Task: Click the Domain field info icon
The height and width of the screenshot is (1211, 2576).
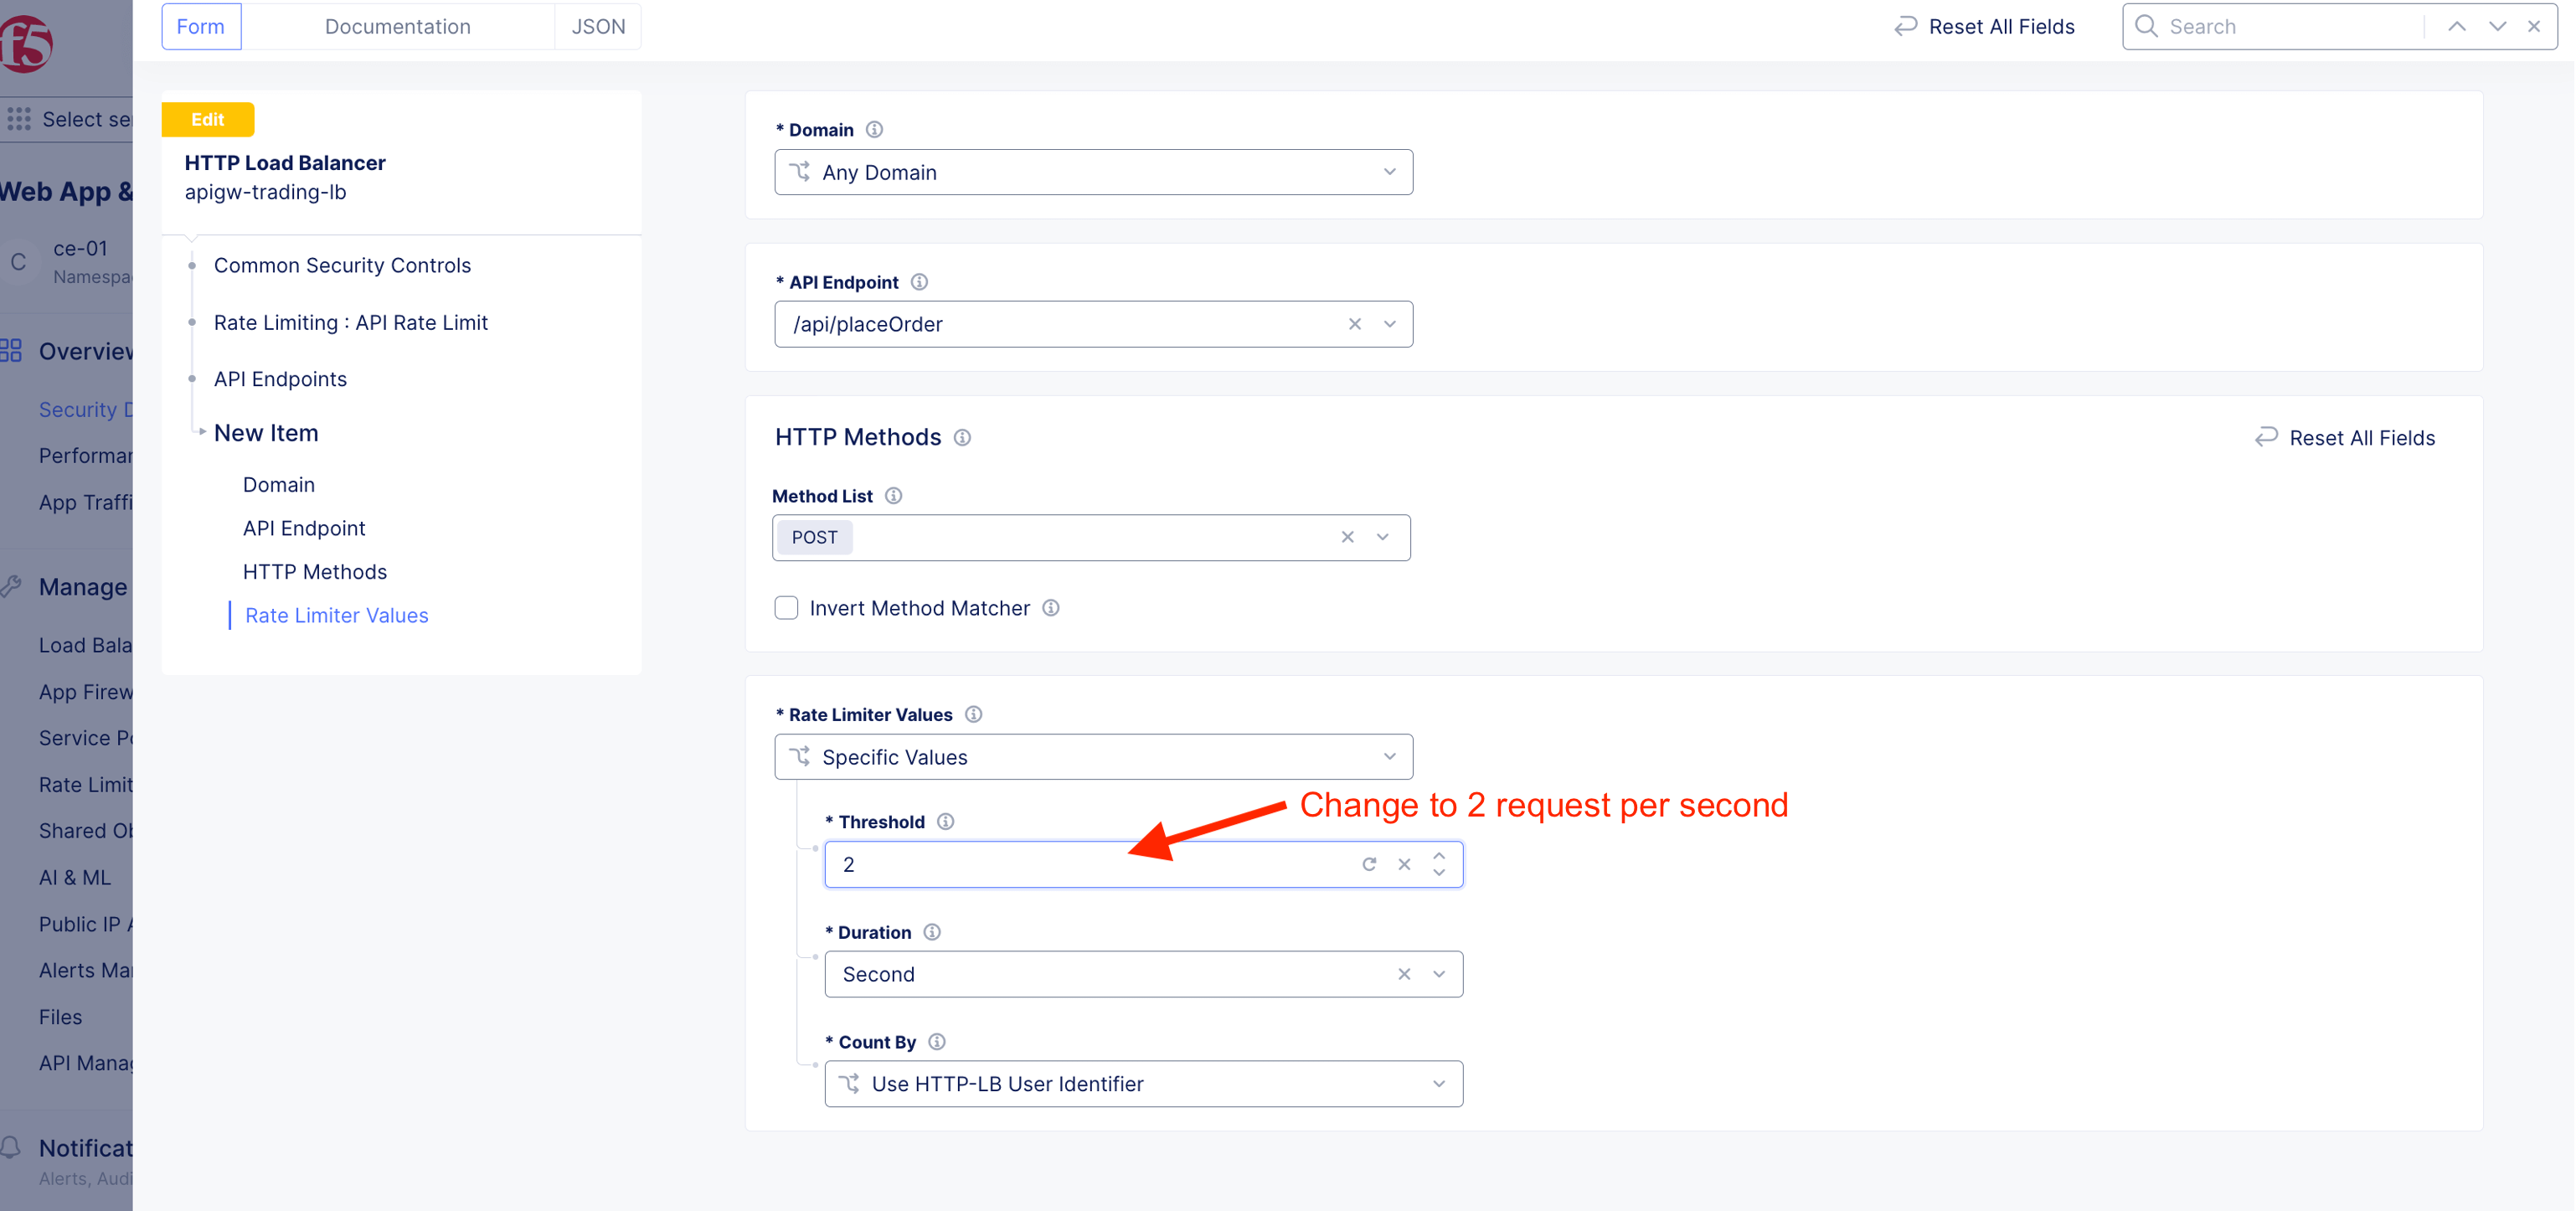Action: click(874, 130)
